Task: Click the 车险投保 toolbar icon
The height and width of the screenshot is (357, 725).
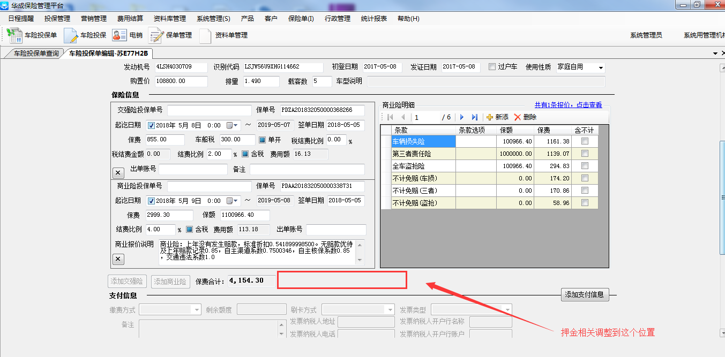Action: (85, 35)
